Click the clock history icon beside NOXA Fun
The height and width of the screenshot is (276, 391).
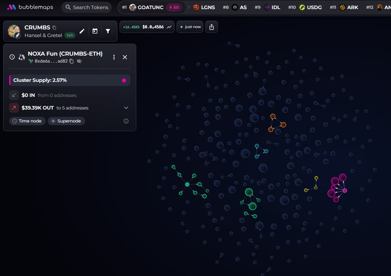pyautogui.click(x=12, y=57)
